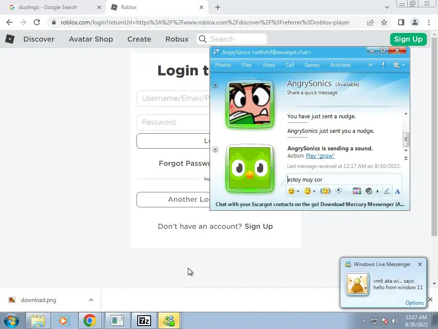Screen dimensions: 438x329
Task: Open Chrome profile icon
Action: 415,22
